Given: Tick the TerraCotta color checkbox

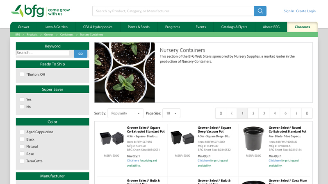Looking at the screenshot, I should (22, 161).
